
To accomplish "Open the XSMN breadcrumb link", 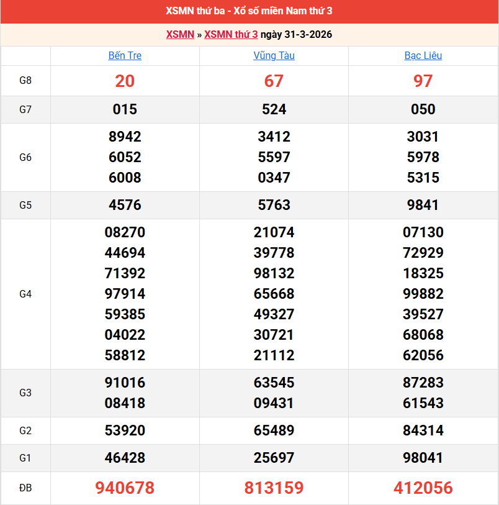I will tap(180, 34).
